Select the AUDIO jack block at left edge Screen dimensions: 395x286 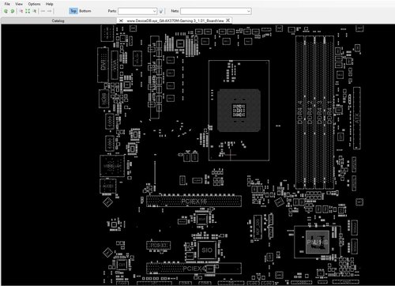click(108, 186)
